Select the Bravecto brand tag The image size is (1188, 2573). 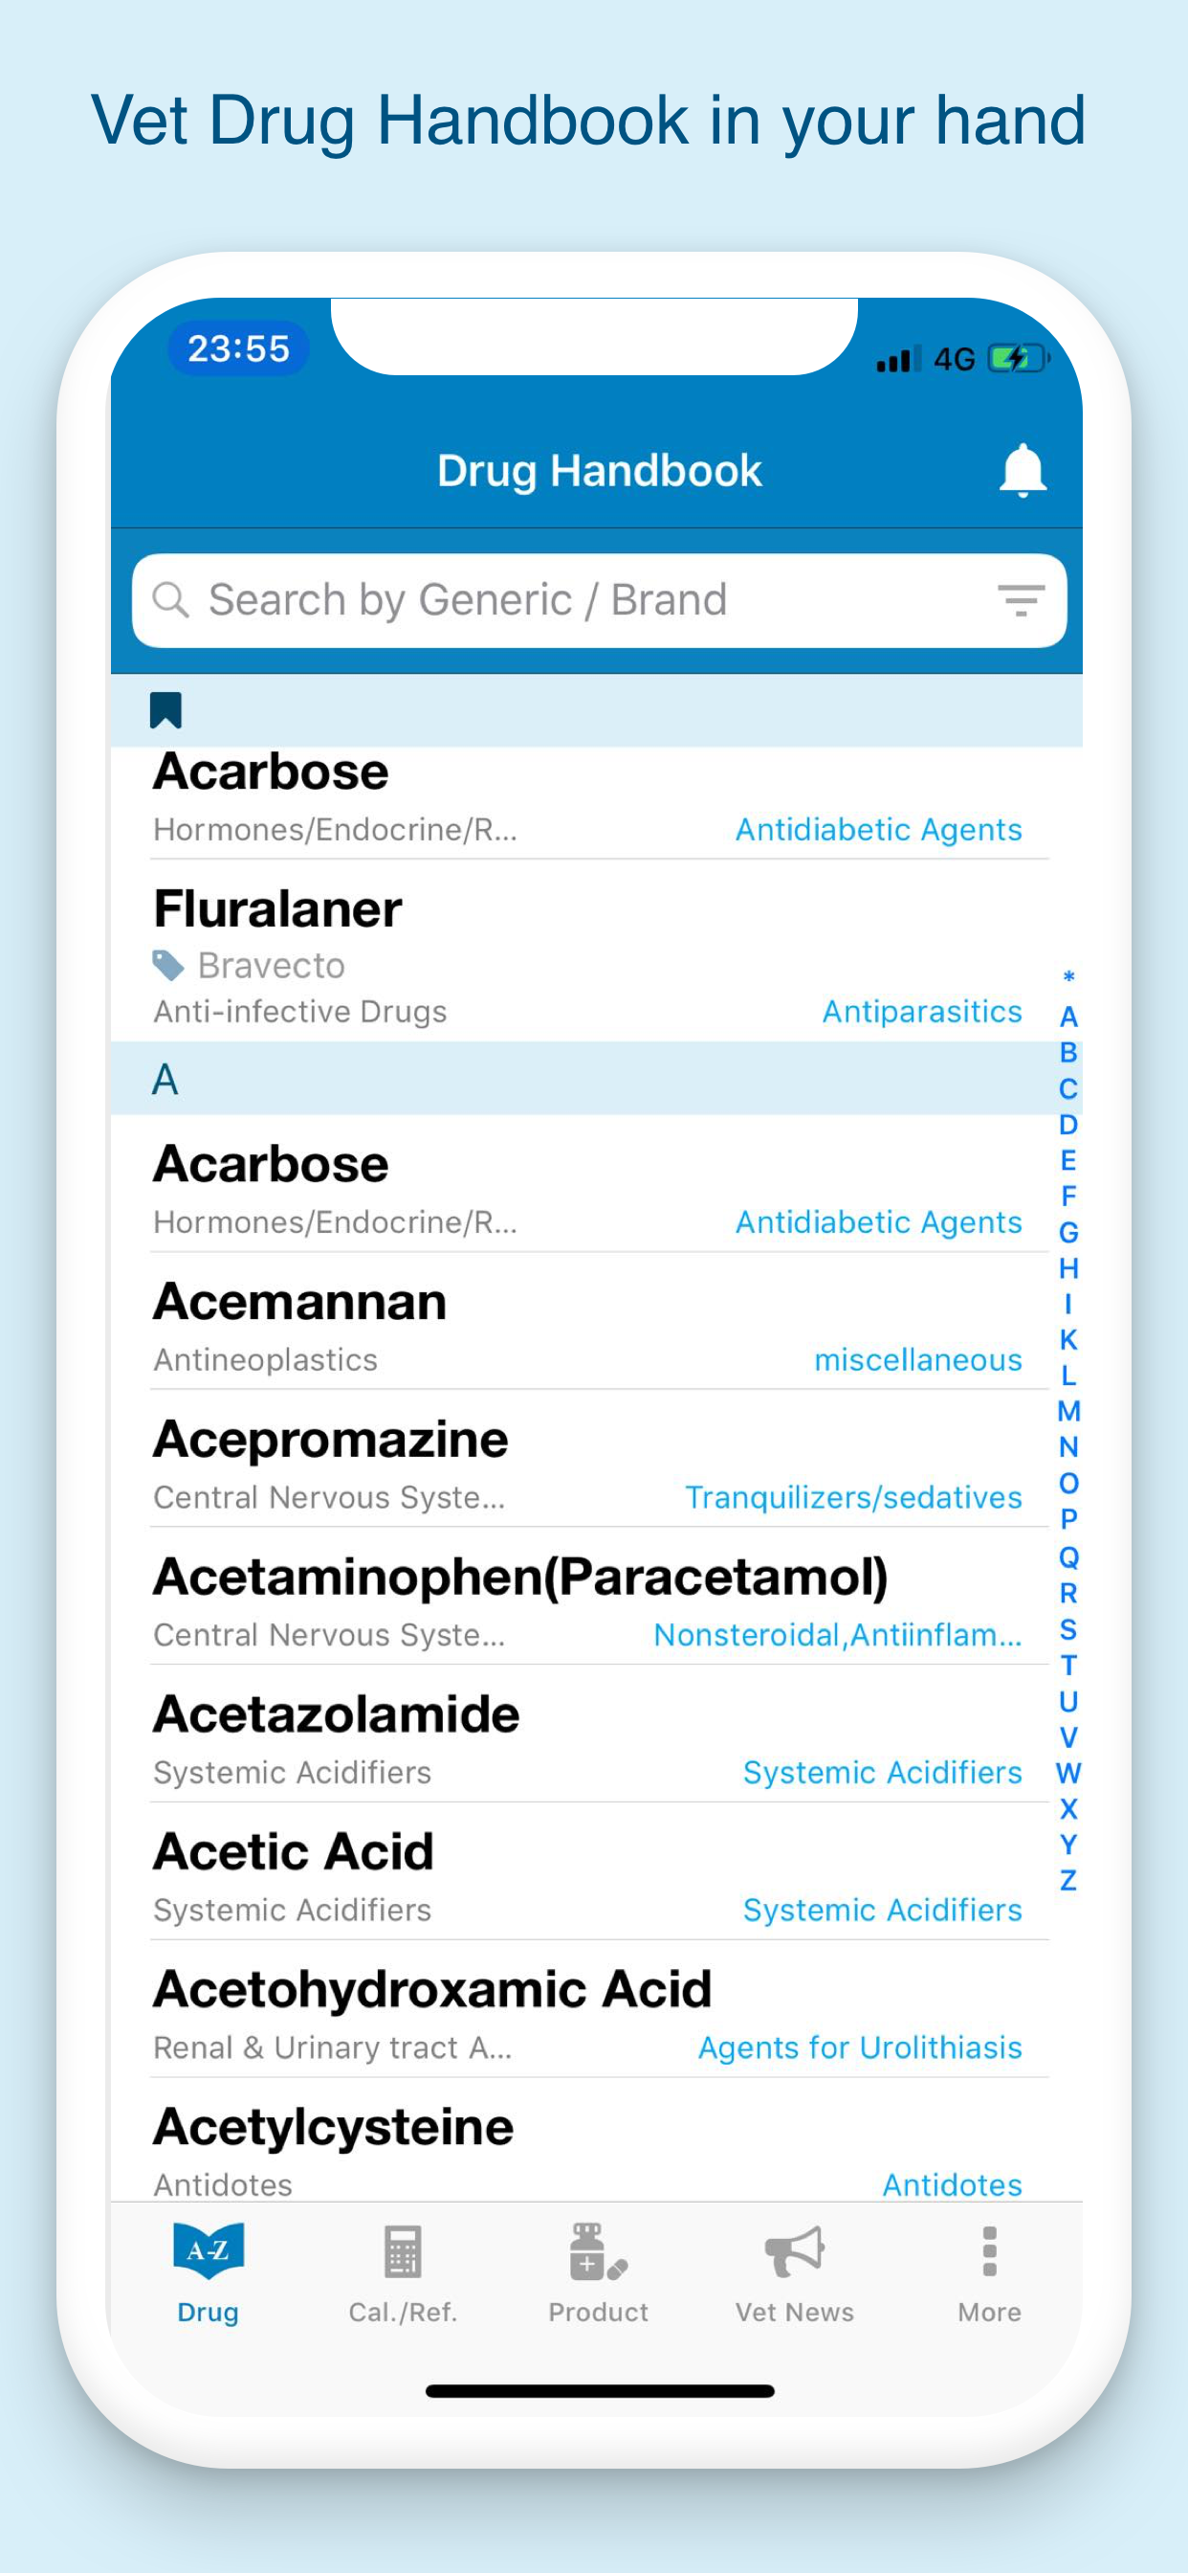tap(250, 965)
